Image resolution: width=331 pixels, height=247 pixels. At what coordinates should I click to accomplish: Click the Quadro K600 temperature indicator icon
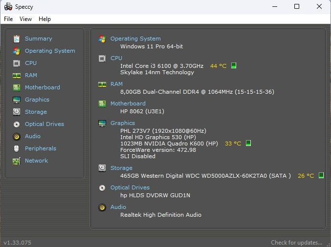[x=248, y=144]
